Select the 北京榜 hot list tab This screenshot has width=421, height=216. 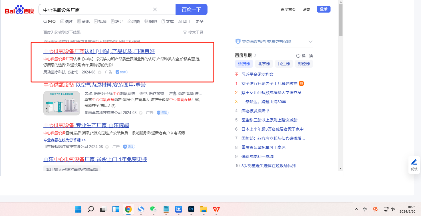pos(264,64)
